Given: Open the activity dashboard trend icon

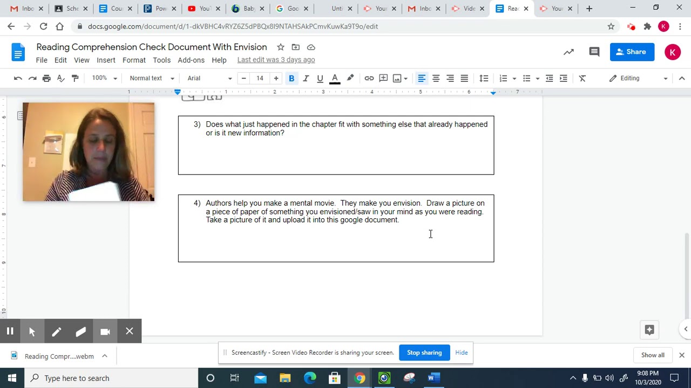Looking at the screenshot, I should tap(568, 52).
